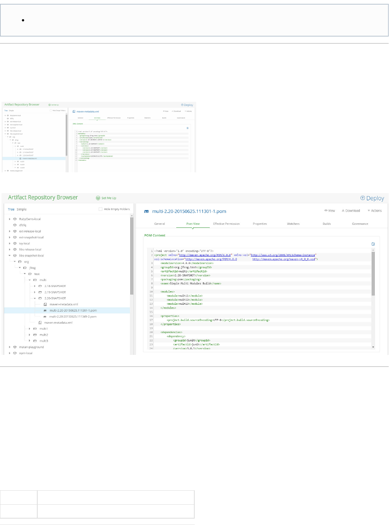
Task: Expand the matan-playground repository arrow
Action: [10, 347]
